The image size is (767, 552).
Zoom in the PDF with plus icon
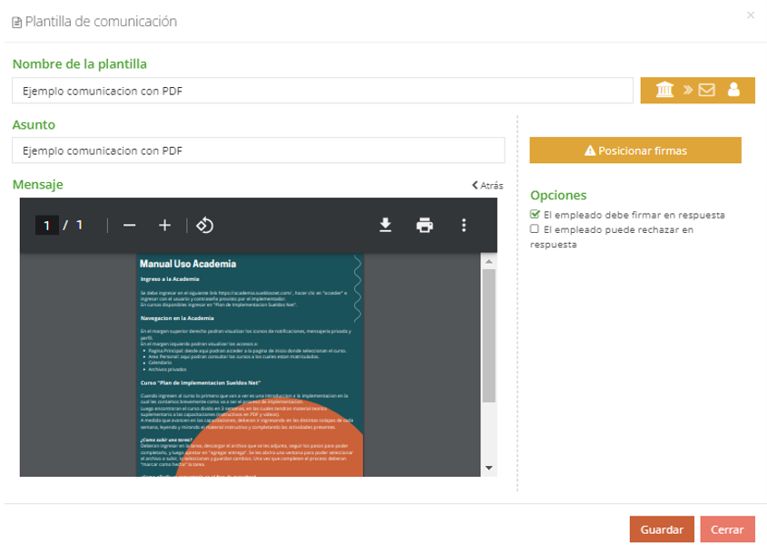165,225
